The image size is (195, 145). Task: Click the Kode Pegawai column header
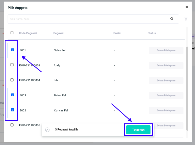coord(28,33)
